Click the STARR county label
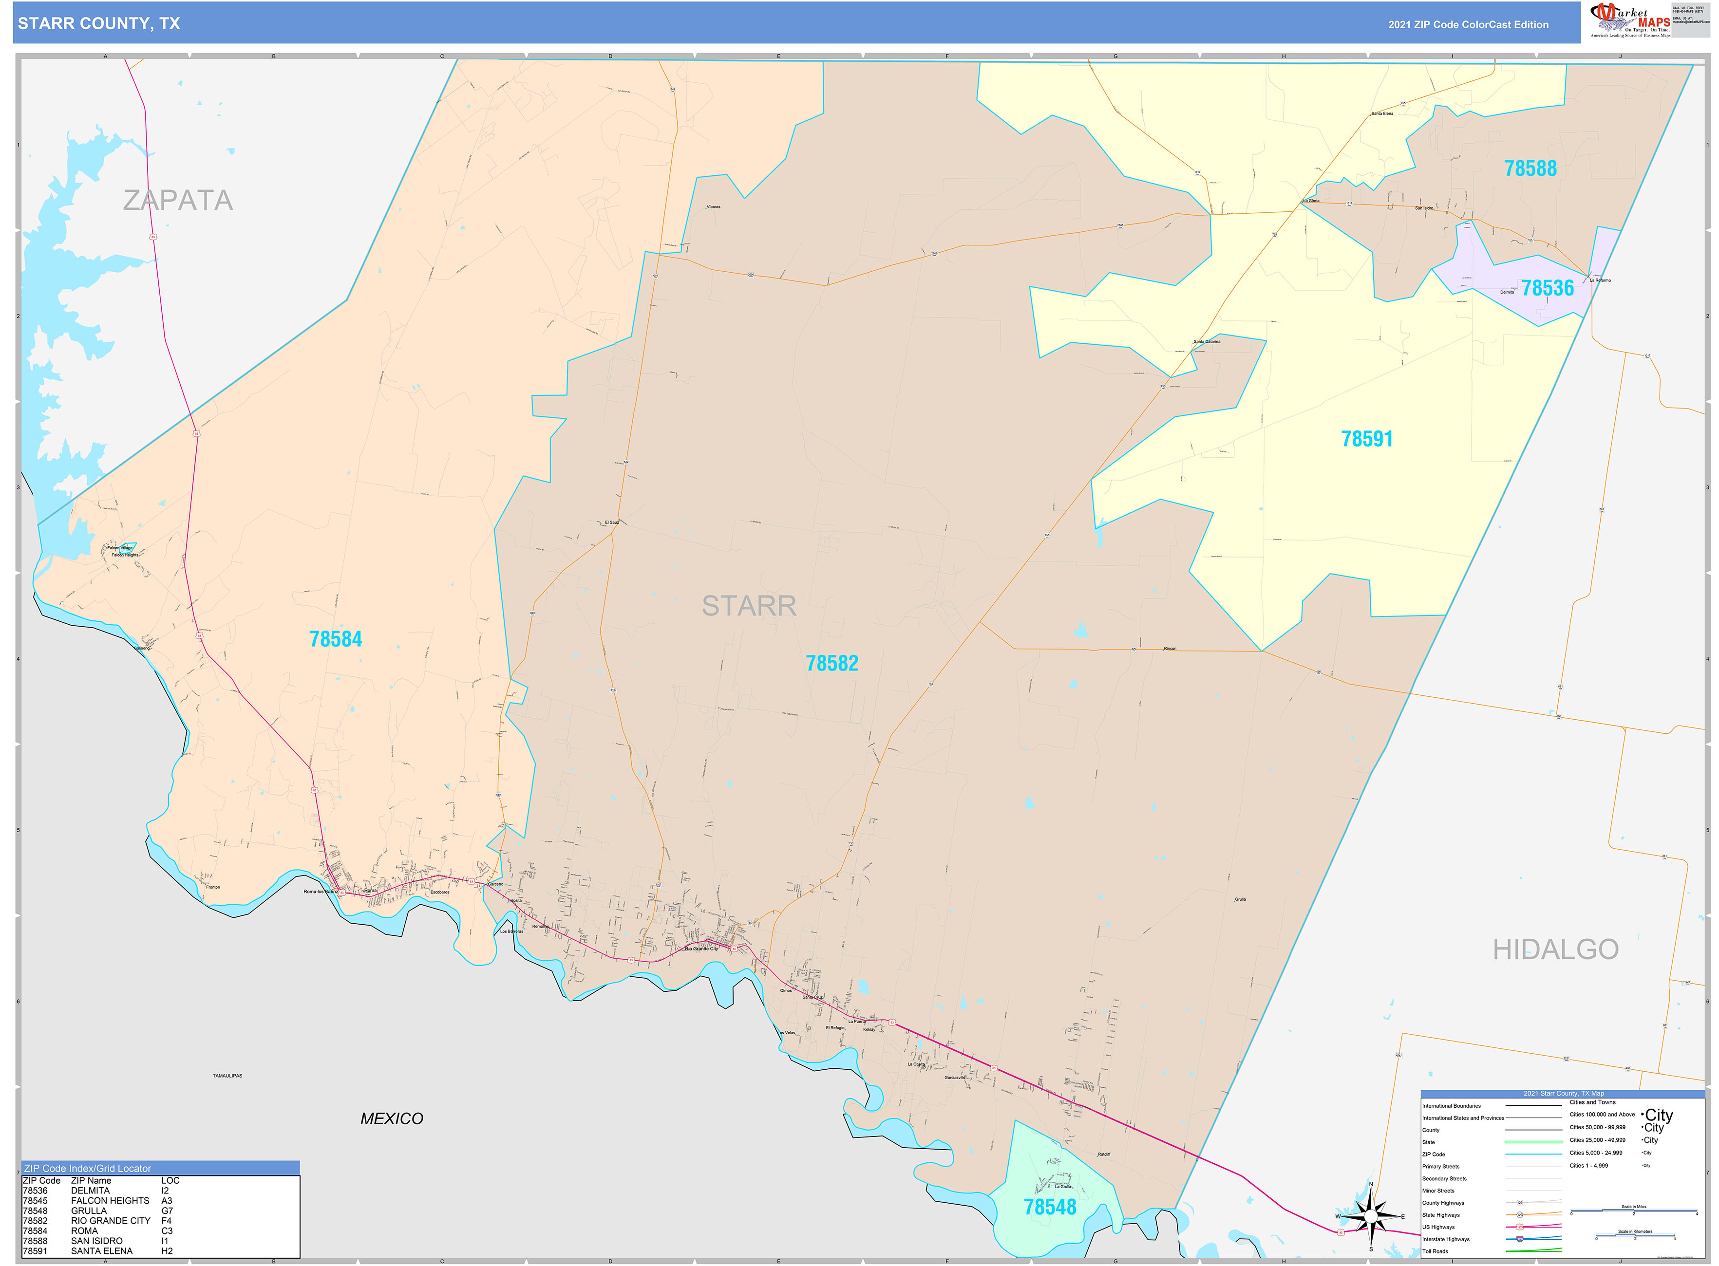 coord(749,606)
